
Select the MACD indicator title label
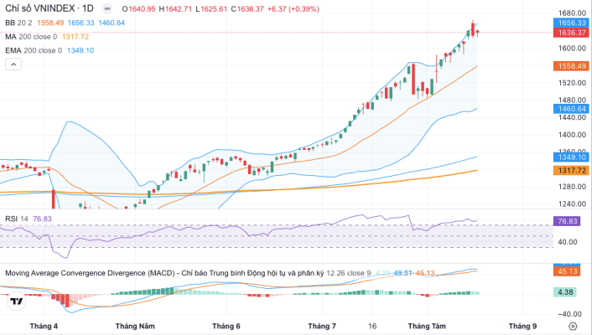coord(164,273)
